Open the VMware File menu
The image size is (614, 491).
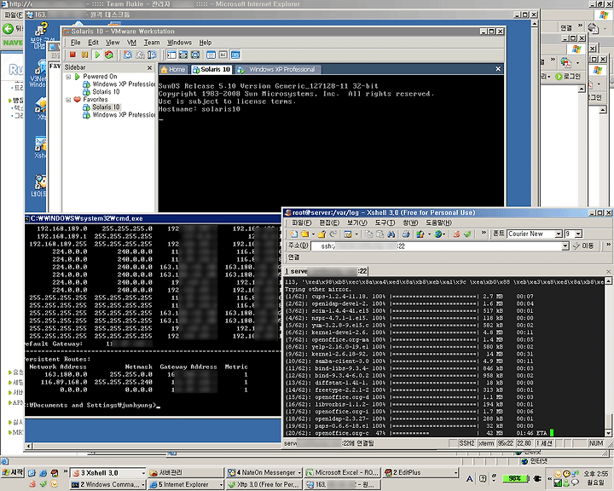pyautogui.click(x=76, y=43)
